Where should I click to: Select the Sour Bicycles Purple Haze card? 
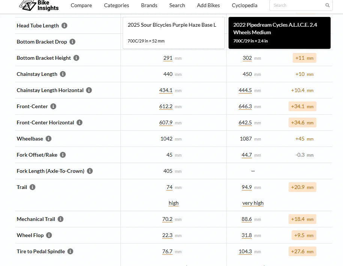174,33
